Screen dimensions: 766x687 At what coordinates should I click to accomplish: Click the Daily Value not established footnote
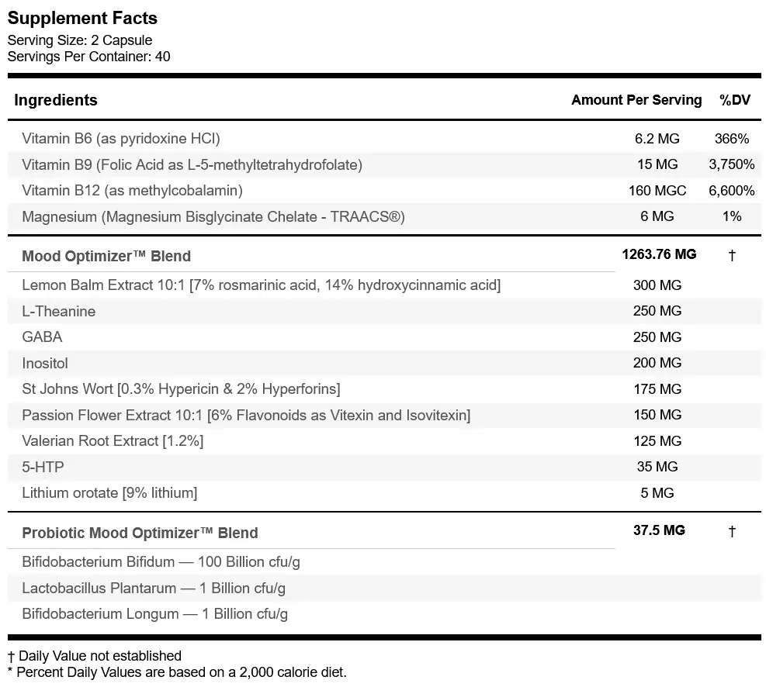click(95, 656)
